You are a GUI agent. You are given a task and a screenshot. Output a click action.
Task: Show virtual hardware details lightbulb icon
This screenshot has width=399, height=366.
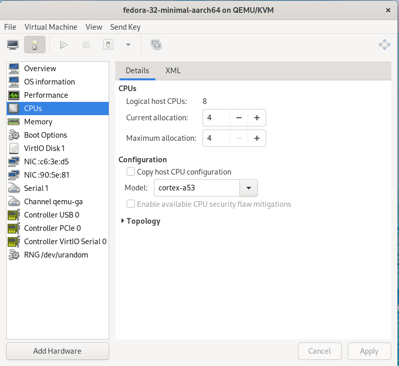click(35, 45)
